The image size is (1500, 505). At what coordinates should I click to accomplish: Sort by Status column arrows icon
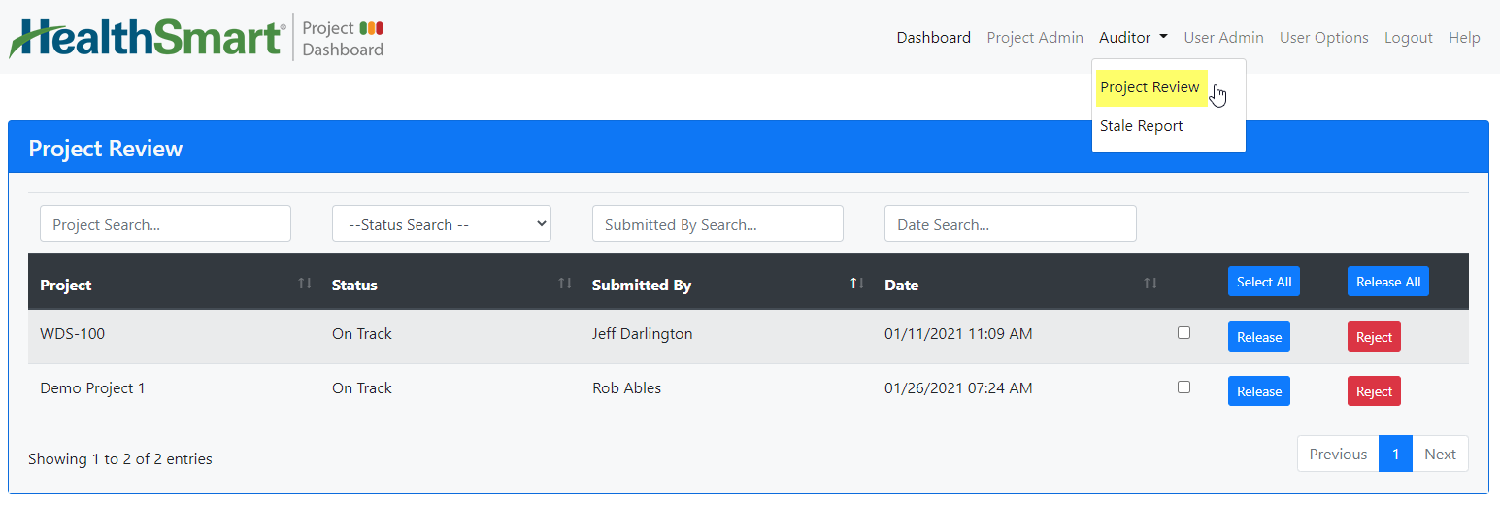pos(565,284)
